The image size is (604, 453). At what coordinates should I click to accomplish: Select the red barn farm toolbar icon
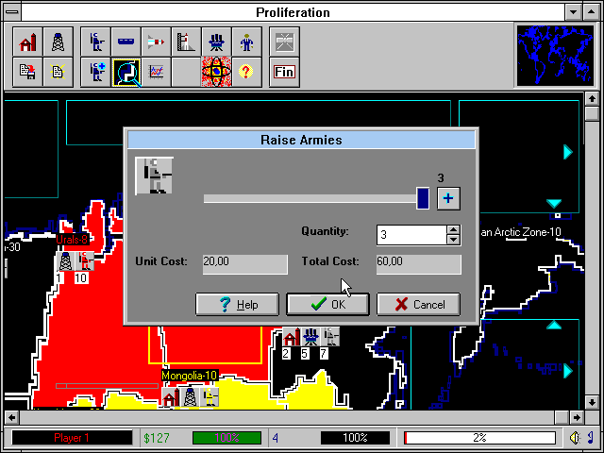(27, 42)
